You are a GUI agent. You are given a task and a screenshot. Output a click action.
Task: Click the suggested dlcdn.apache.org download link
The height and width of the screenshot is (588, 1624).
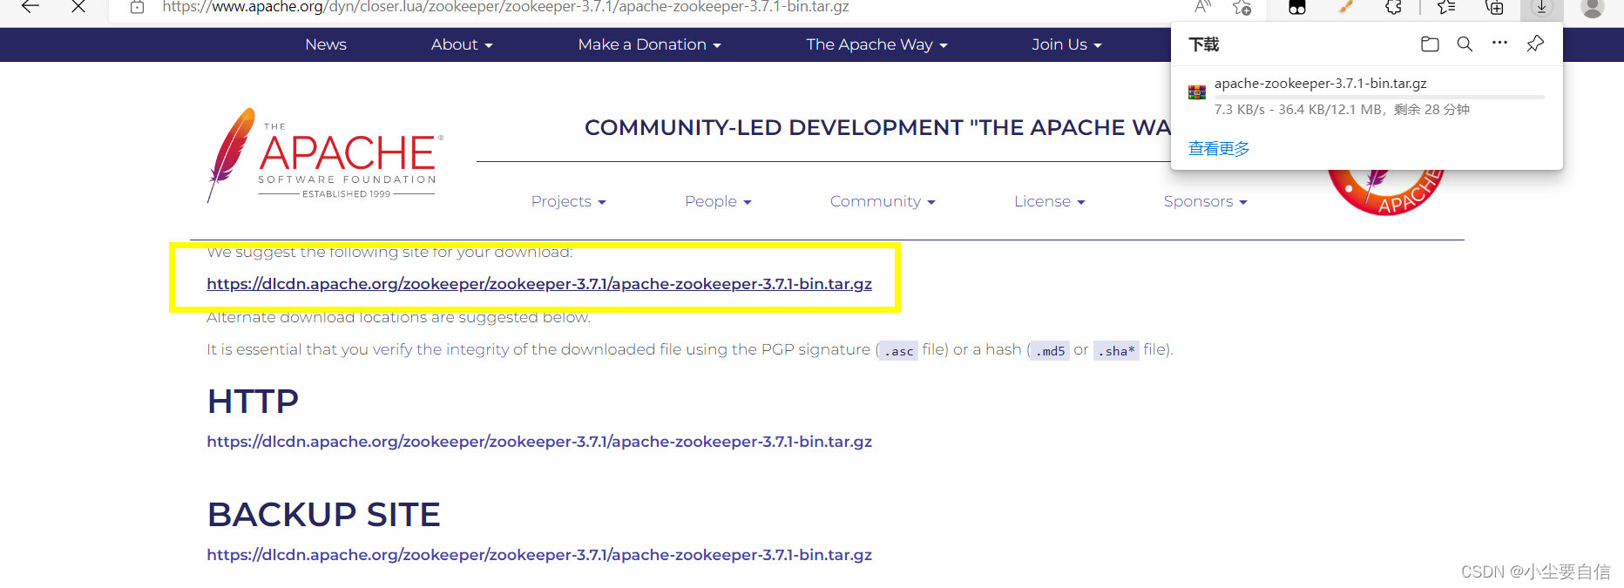click(x=539, y=284)
